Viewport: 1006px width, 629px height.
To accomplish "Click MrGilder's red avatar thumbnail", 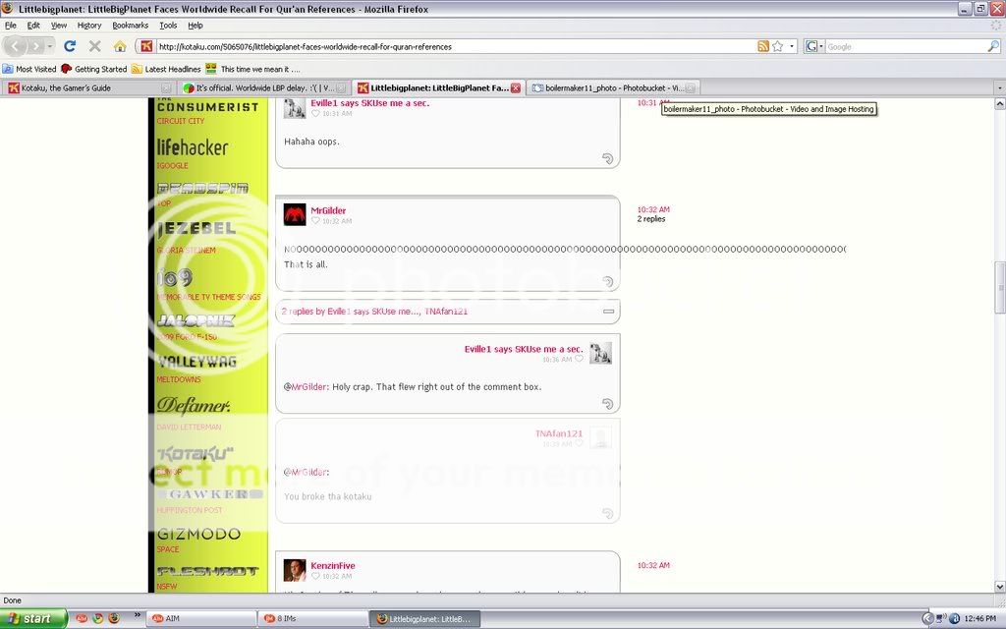I will 295,215.
